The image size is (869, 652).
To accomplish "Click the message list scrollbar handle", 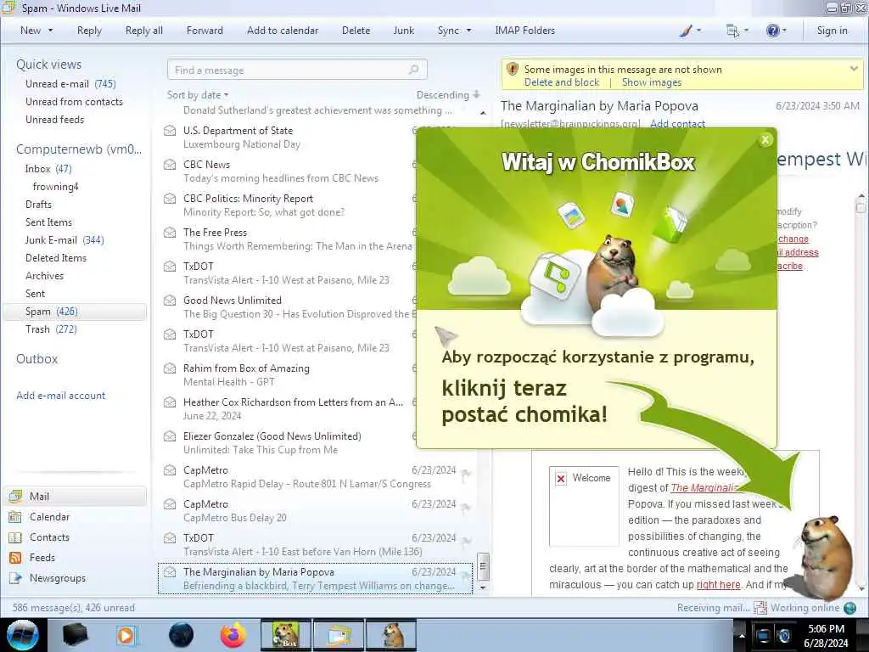I will click(x=483, y=566).
